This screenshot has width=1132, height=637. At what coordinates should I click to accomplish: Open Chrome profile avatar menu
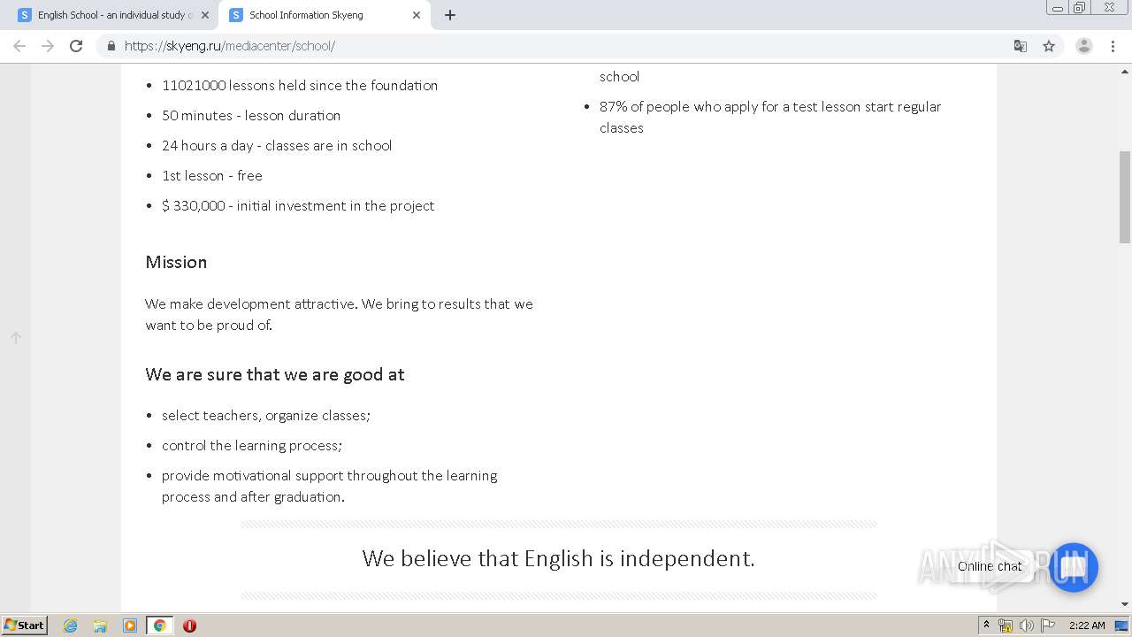1083,46
